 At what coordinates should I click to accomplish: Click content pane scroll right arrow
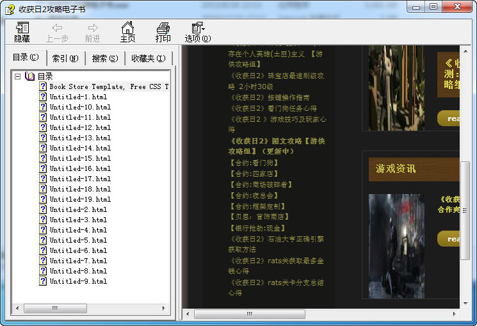coord(454,314)
